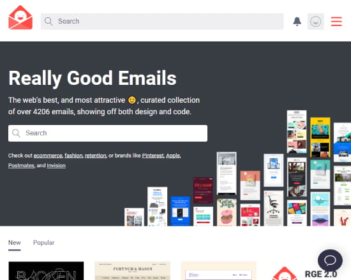Select the New tab
This screenshot has width=351, height=280.
tap(15, 242)
